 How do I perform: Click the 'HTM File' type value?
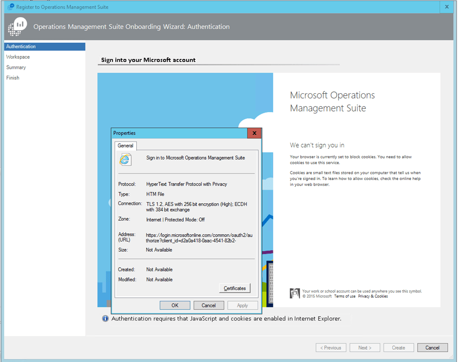[155, 194]
